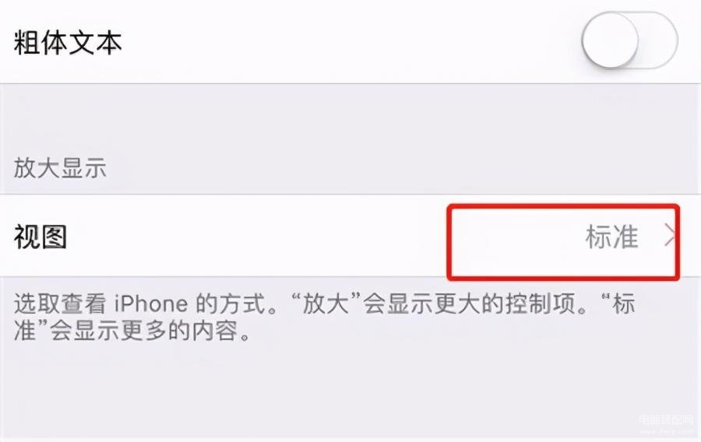Click the white knob of bold text switch
Image resolution: width=701 pixels, height=442 pixels.
610,40
